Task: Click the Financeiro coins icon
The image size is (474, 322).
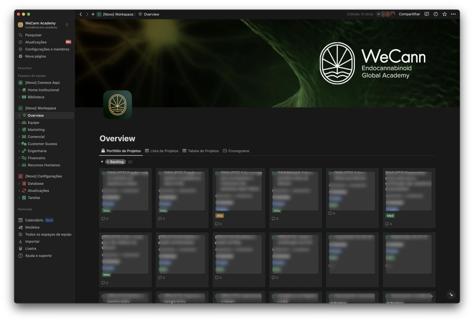Action: 24,158
